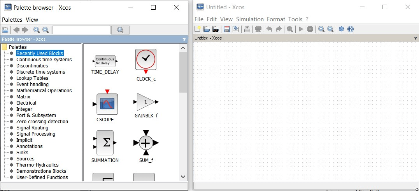Select the Lookup Tables palette

click(32, 78)
